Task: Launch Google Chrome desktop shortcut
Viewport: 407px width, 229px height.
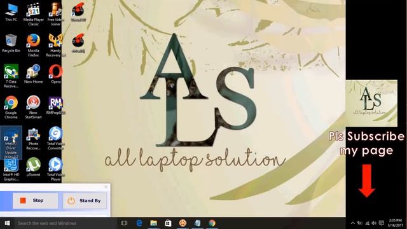Action: coord(11,108)
